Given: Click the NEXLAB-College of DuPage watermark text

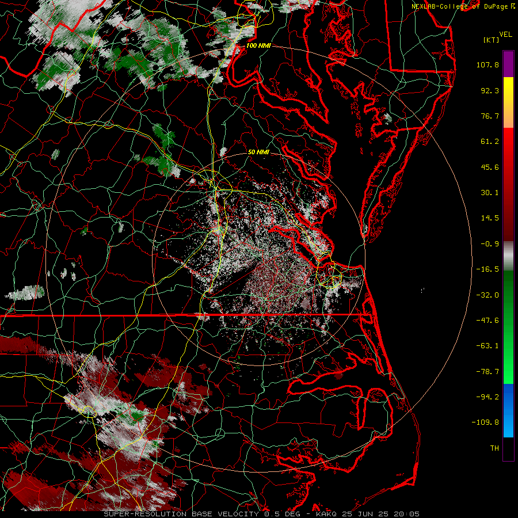Looking at the screenshot, I should tap(463, 6).
